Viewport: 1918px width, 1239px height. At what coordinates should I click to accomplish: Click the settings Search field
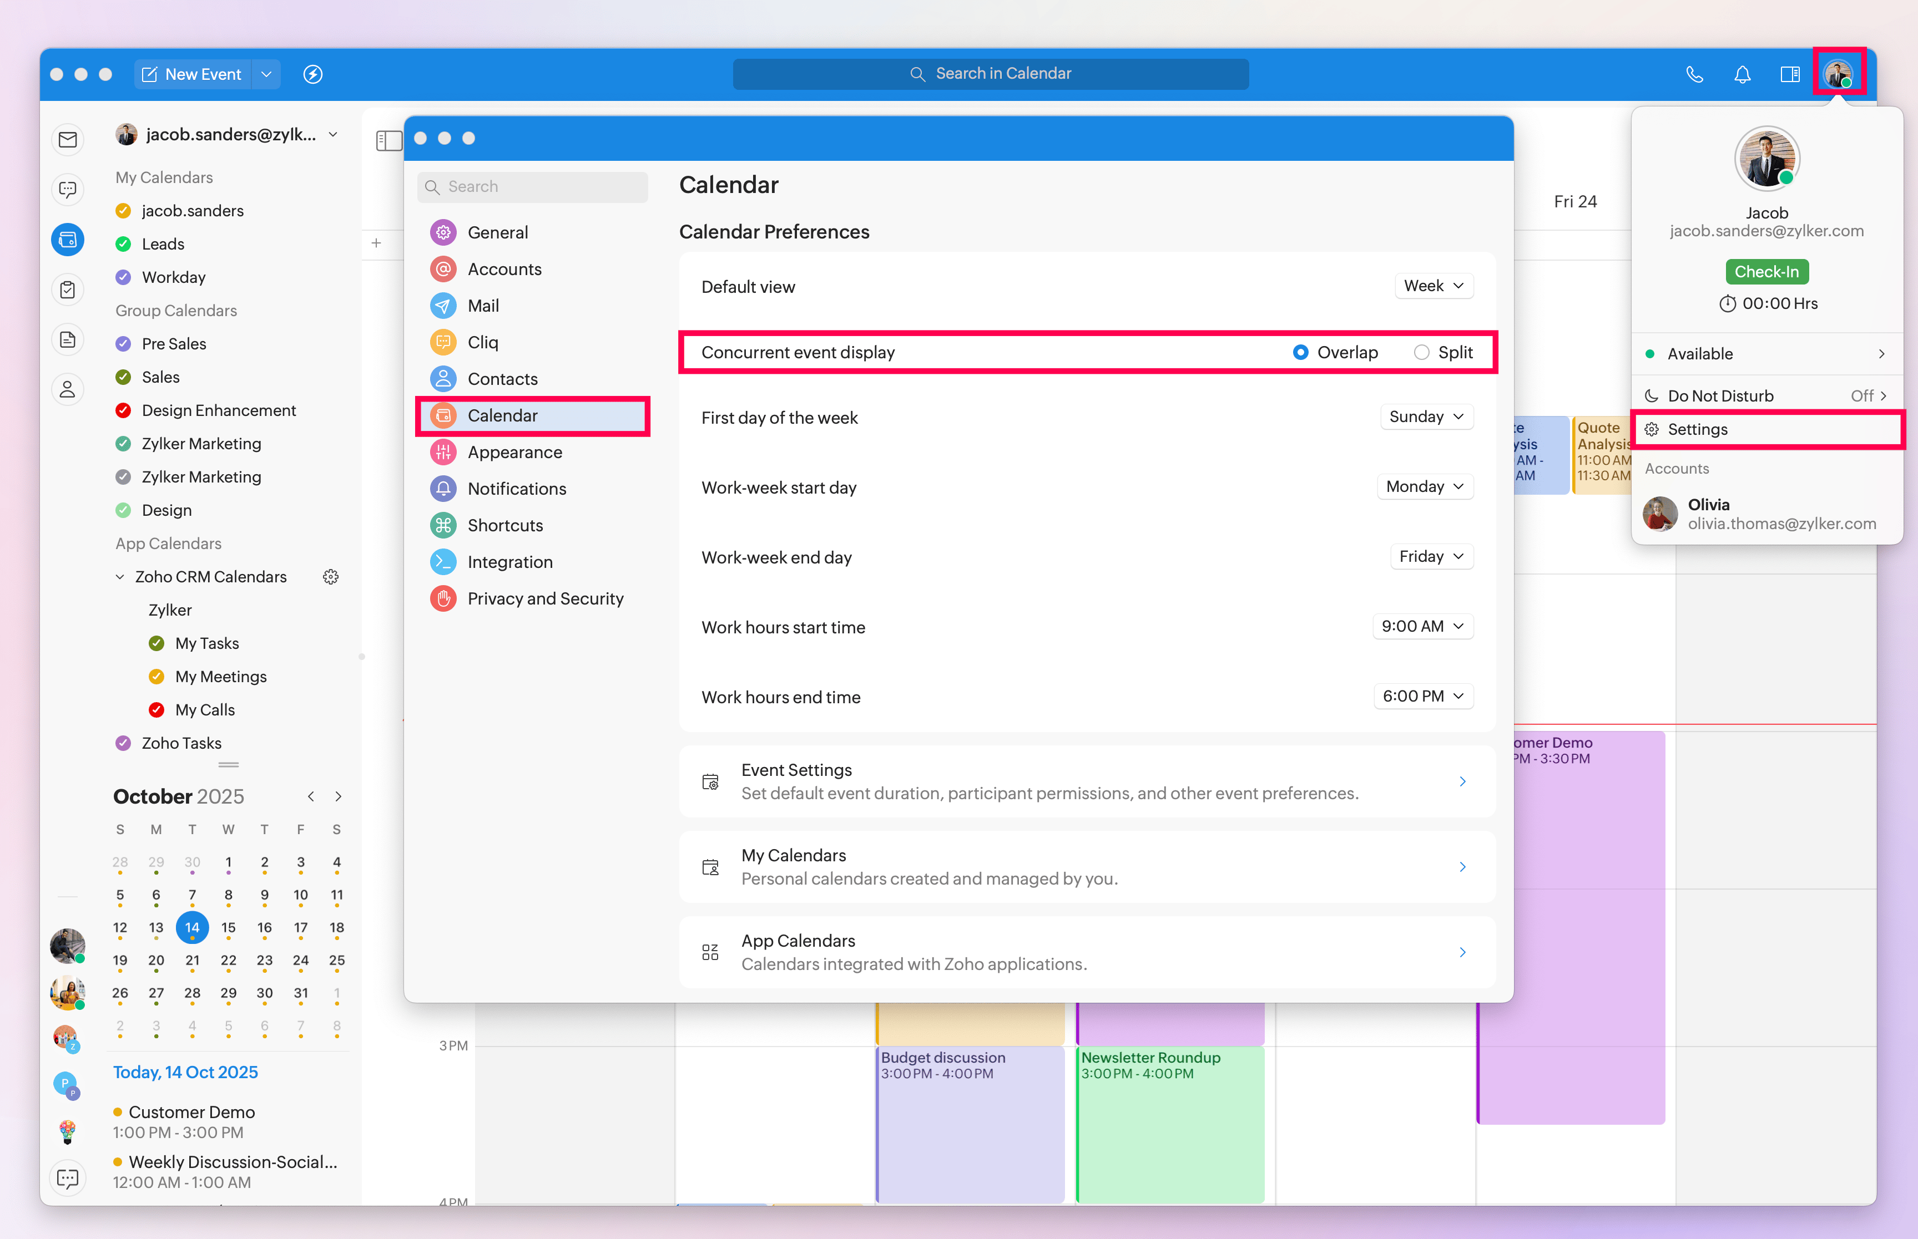pos(533,187)
